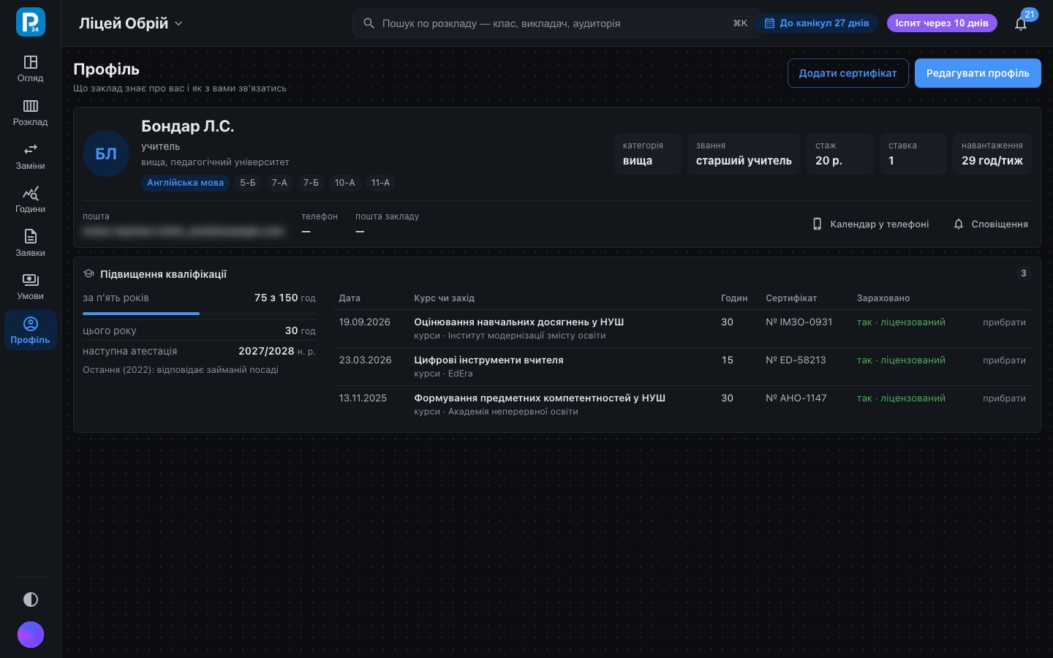Expand the Ліцей Обрій school dropdown
Image resolution: width=1053 pixels, height=658 pixels.
pos(131,23)
